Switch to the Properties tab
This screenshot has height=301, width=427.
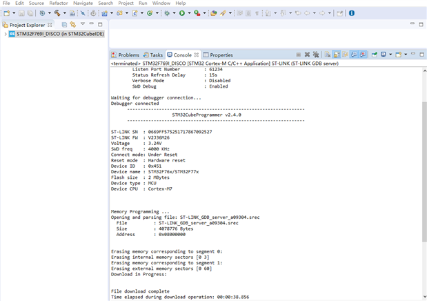click(x=218, y=55)
